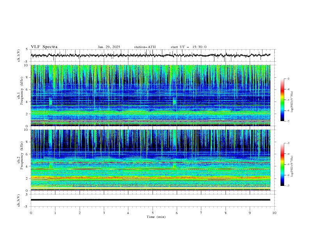
Task: Click time axis tick label "9"
Action: [x=250, y=213]
